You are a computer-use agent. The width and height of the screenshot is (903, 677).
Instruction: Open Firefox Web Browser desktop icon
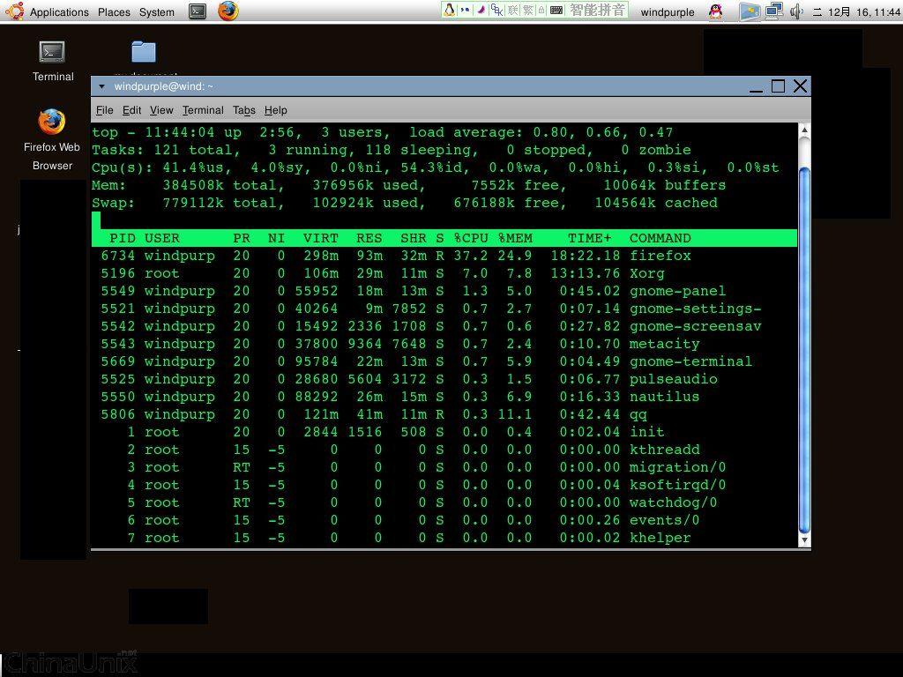[52, 140]
